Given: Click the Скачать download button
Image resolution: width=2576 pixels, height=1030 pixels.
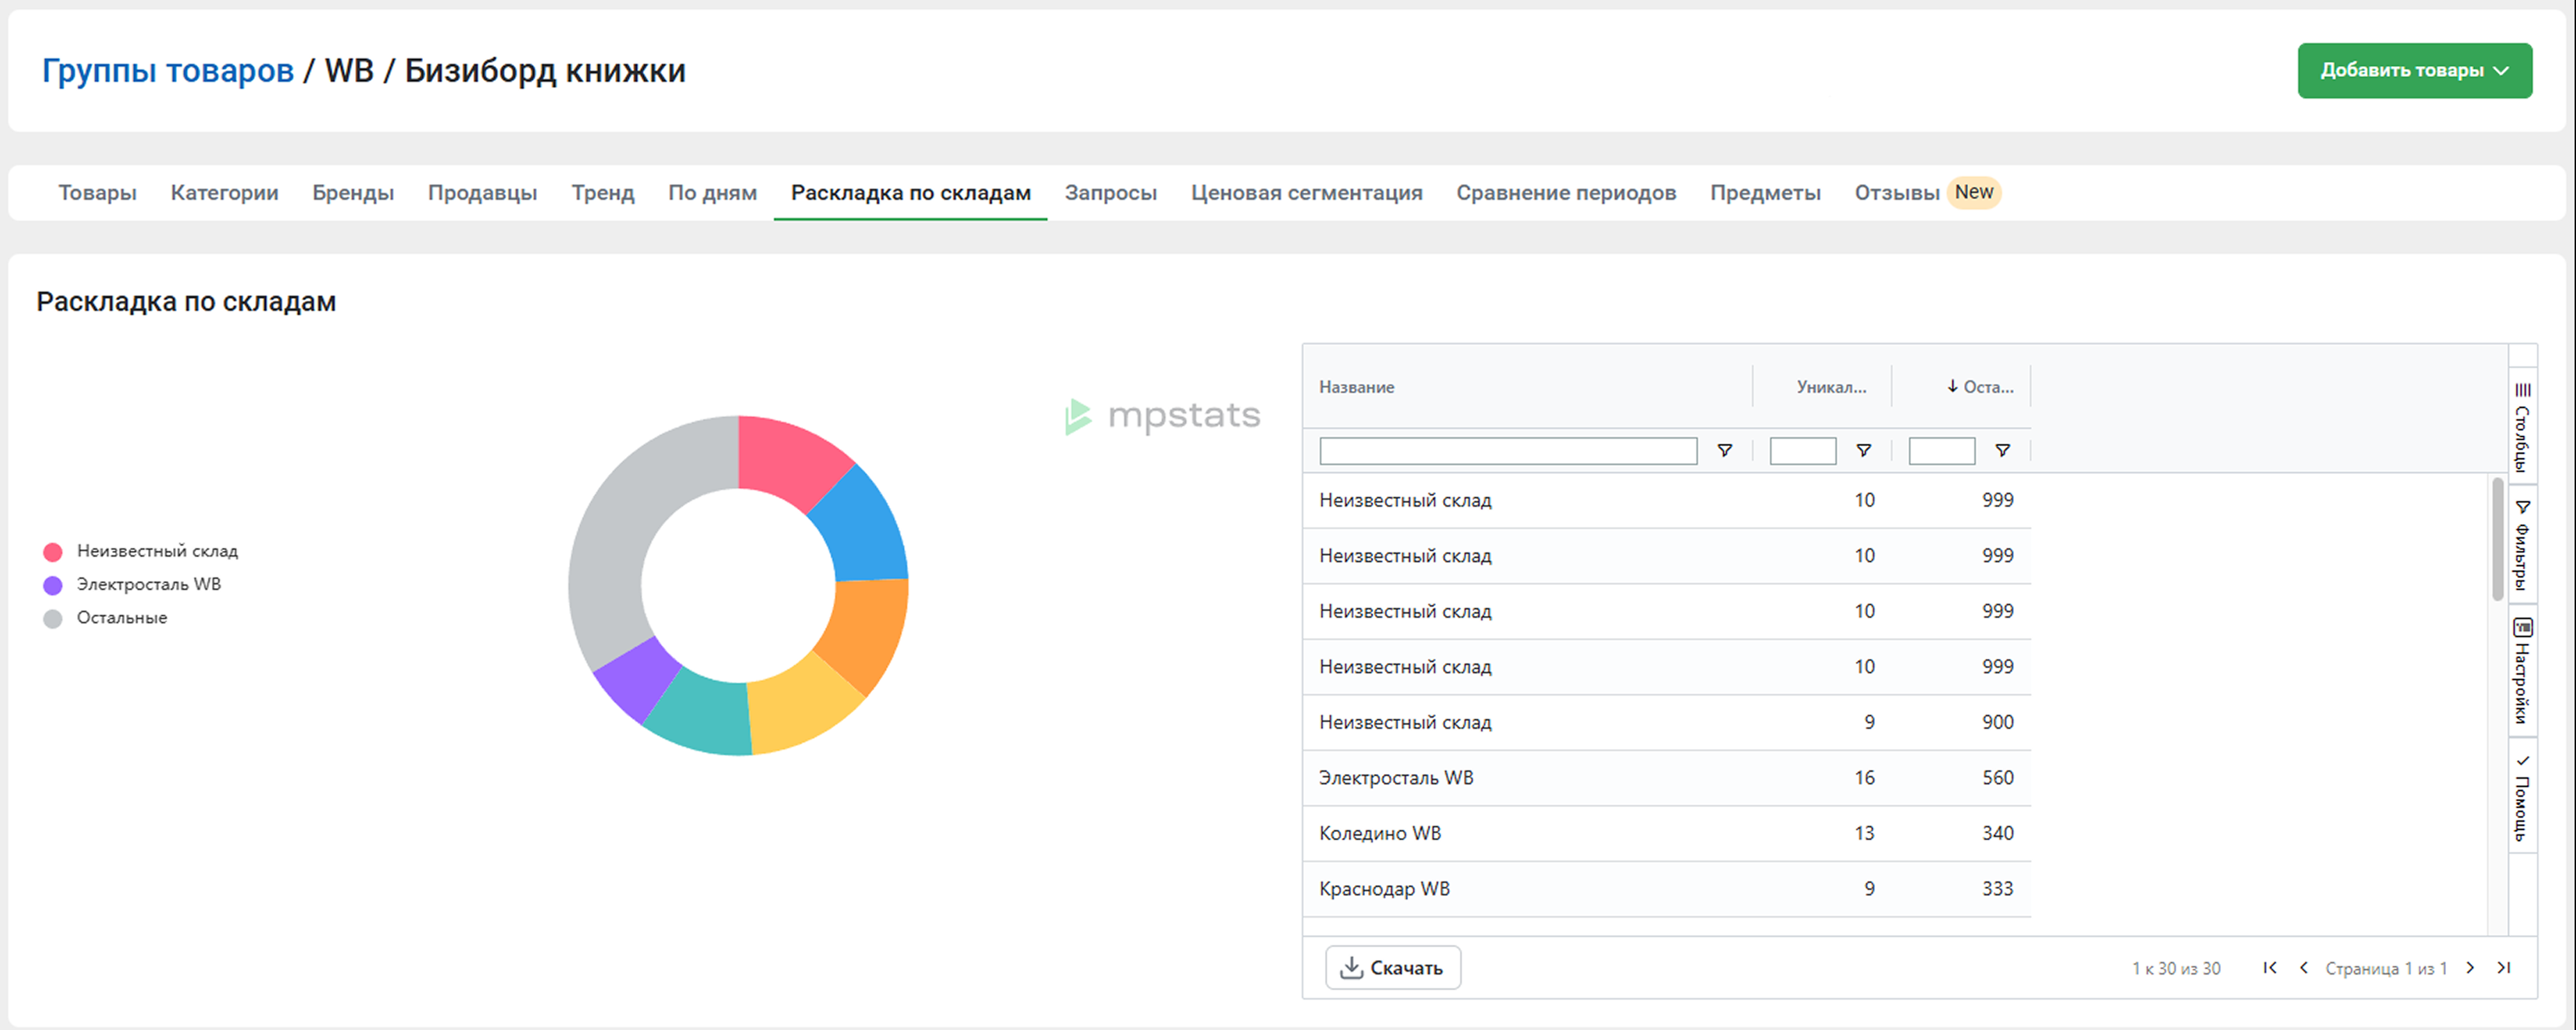Looking at the screenshot, I should (x=1392, y=967).
